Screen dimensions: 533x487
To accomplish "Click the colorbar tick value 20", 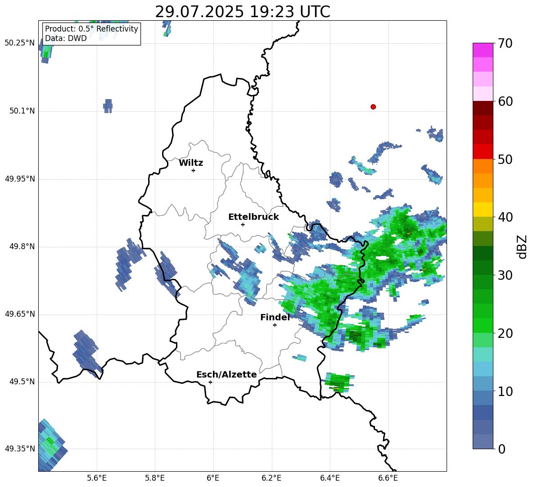I will (x=505, y=333).
